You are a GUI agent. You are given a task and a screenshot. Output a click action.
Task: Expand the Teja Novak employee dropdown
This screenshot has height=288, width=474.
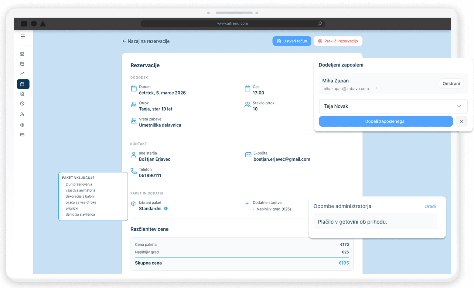point(389,106)
